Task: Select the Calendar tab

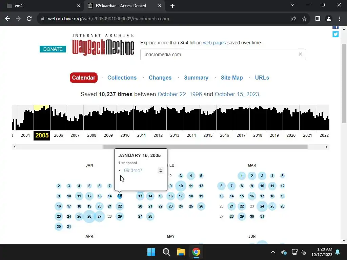Action: (x=84, y=78)
